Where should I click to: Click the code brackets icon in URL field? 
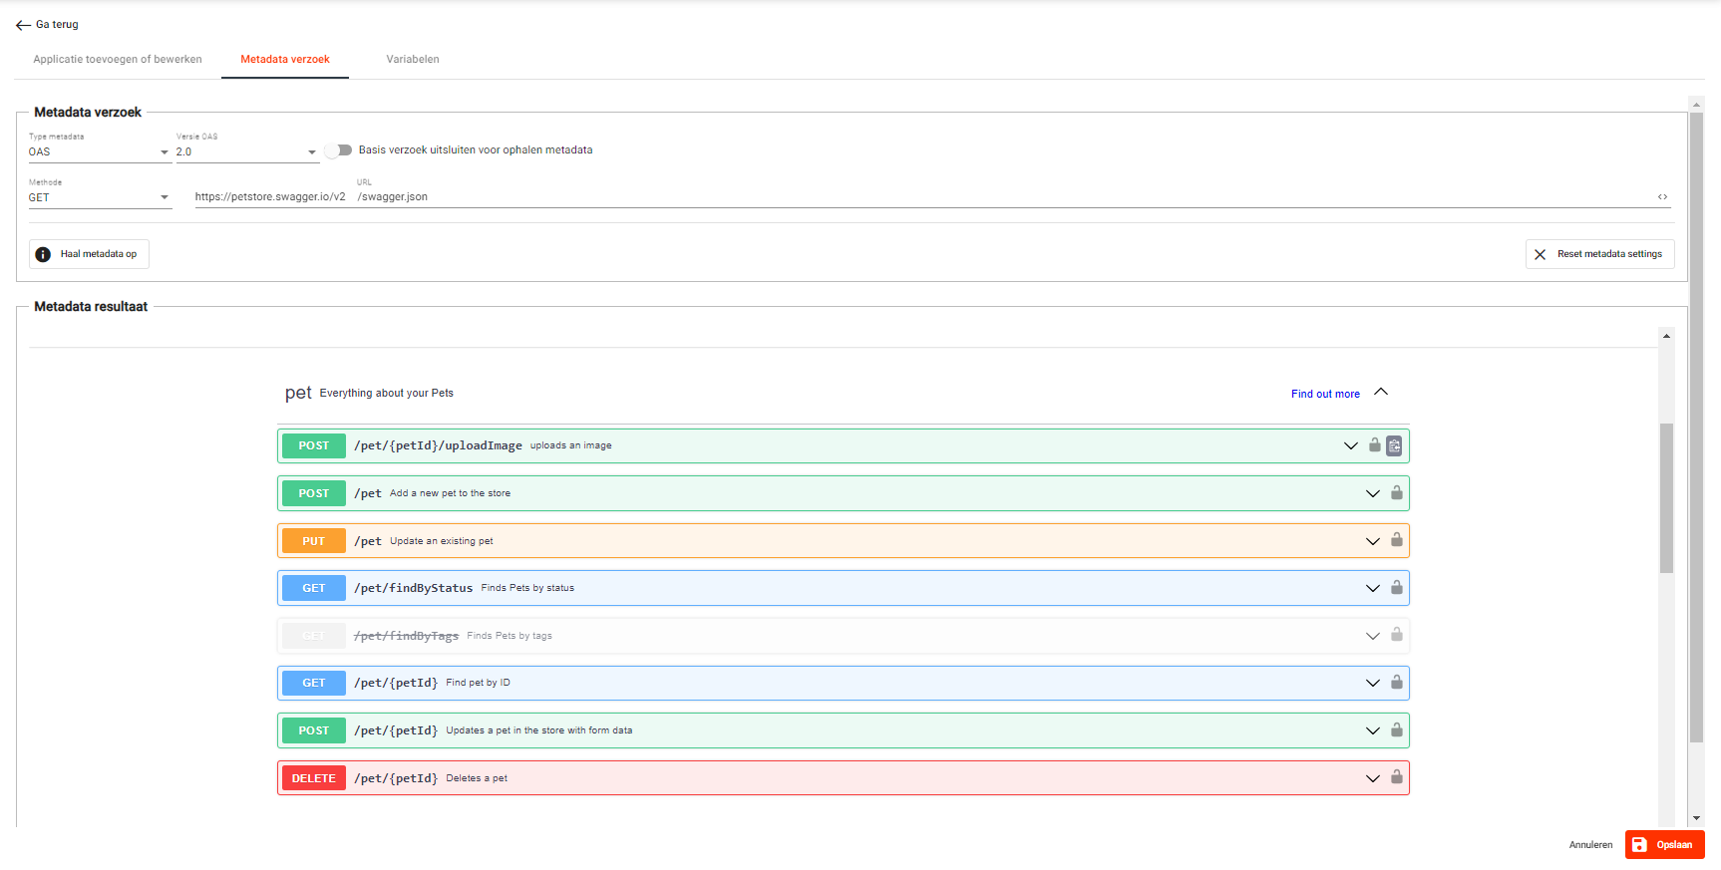pos(1662,197)
